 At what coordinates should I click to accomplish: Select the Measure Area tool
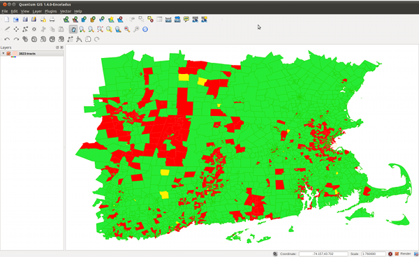point(177,20)
